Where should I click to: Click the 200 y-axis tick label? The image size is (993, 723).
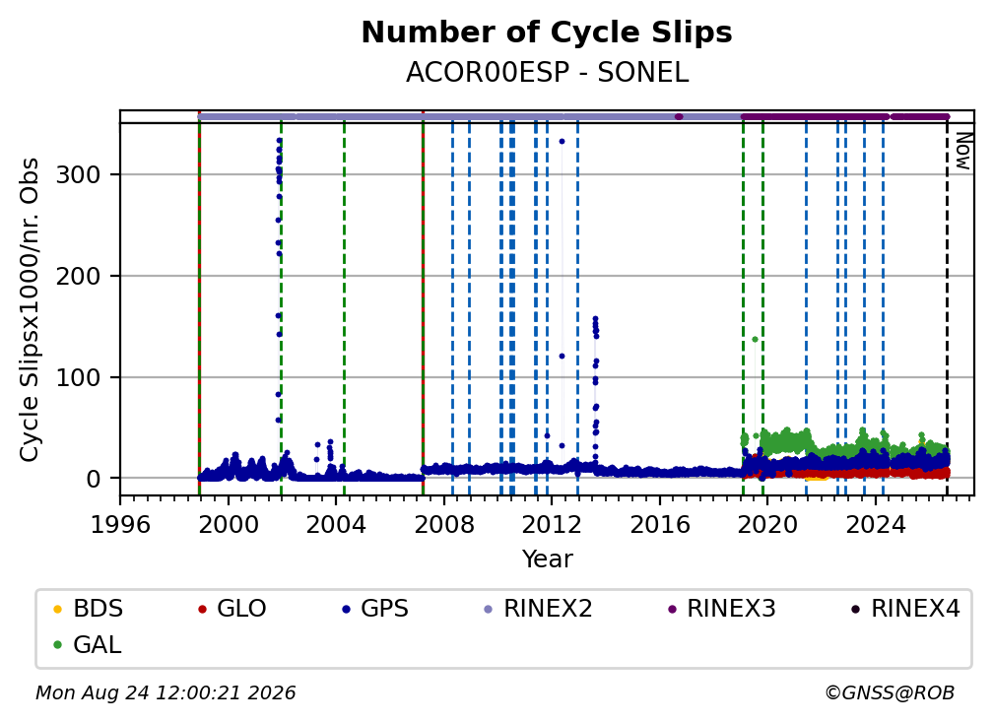tap(78, 276)
